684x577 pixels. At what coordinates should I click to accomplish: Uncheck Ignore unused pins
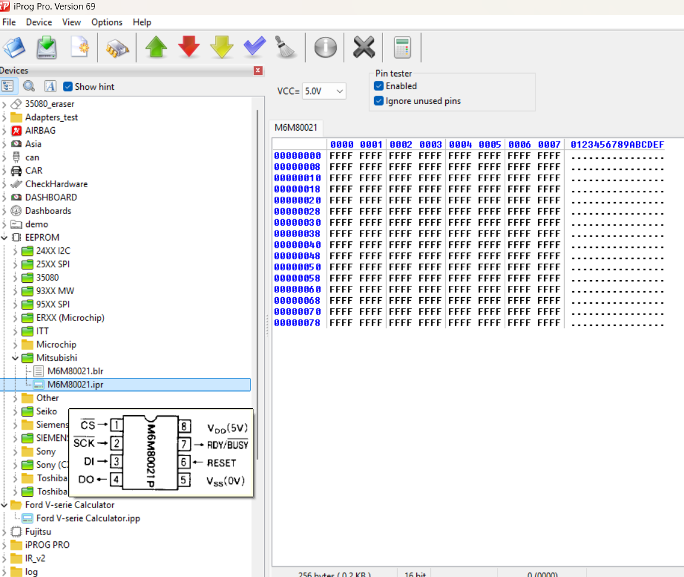point(379,101)
